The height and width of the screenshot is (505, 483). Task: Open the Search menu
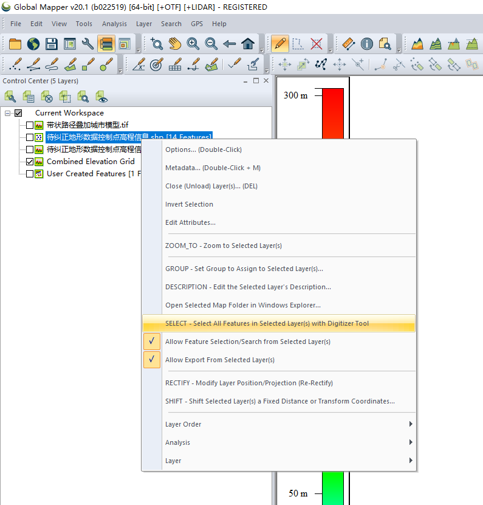(x=171, y=24)
